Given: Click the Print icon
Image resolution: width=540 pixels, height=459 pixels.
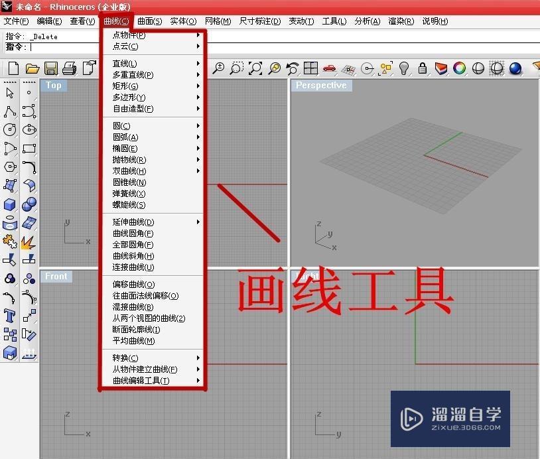Looking at the screenshot, I should (70, 68).
